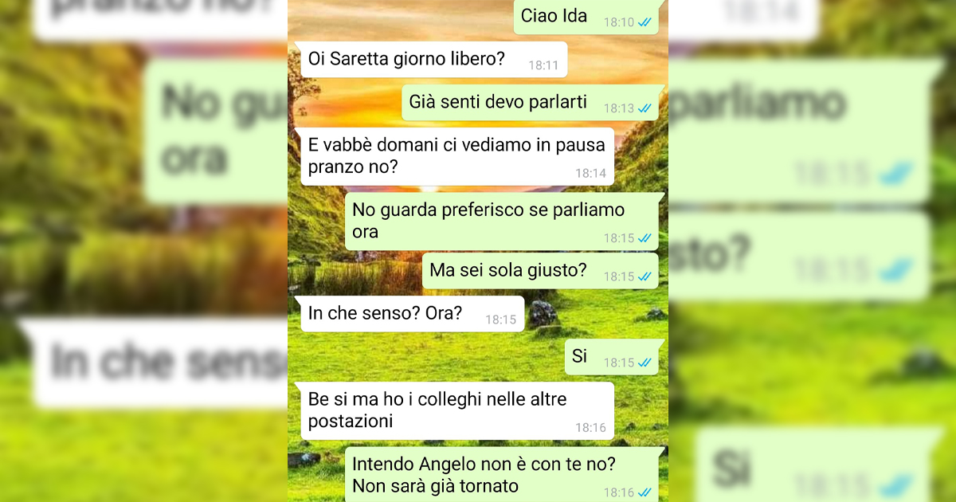Select the 'Ma sei sola giusto?' message
956x502 pixels.
pos(543,271)
